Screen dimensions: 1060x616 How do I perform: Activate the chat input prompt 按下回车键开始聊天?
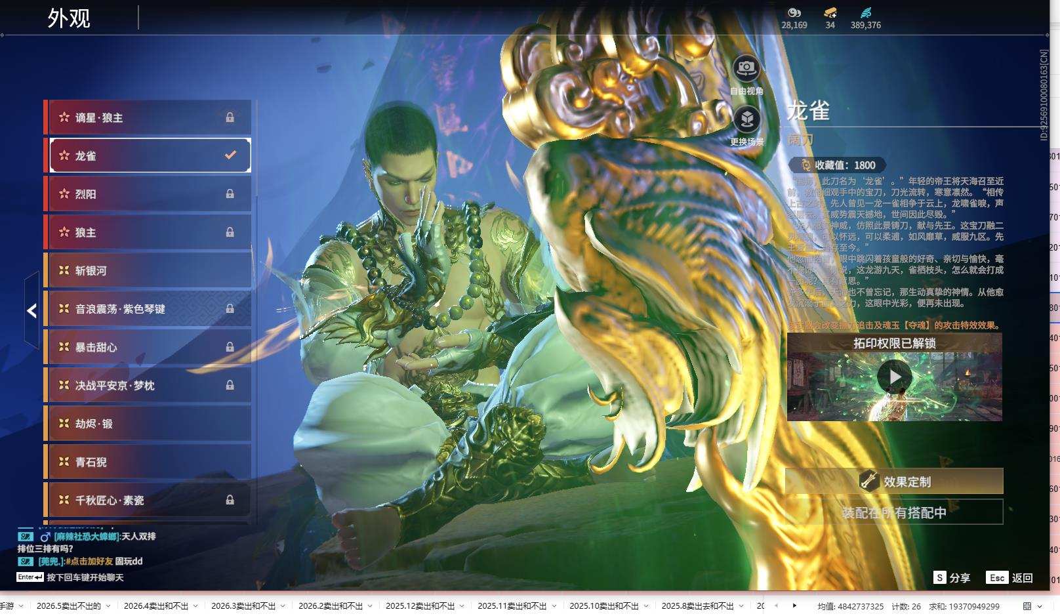coord(85,577)
